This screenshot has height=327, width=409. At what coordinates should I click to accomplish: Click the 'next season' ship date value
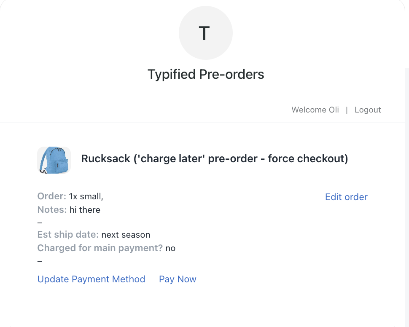click(126, 235)
